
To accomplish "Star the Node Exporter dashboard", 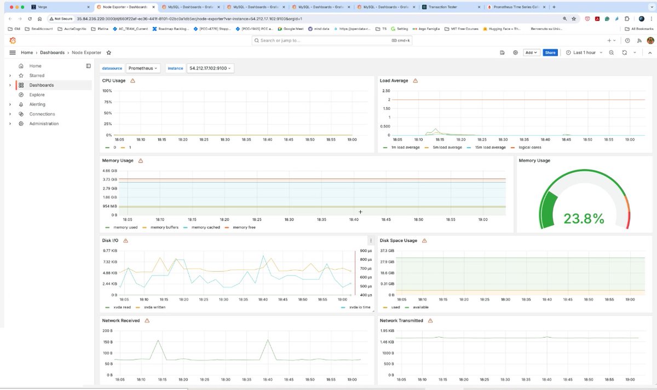I will (x=108, y=53).
